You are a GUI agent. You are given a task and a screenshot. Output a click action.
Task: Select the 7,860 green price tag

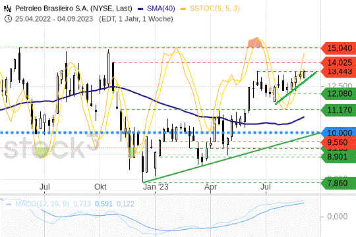pyautogui.click(x=338, y=183)
